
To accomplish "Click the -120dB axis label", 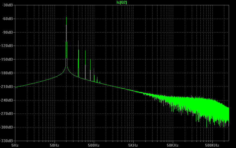I will click(x=6, y=46).
